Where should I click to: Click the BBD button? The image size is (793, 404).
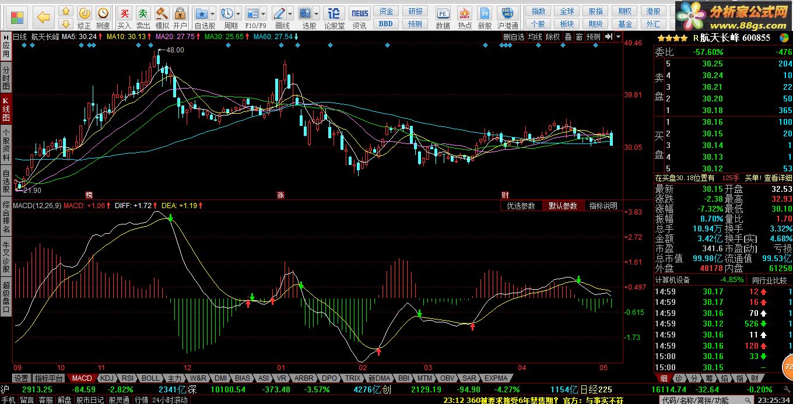(x=386, y=24)
